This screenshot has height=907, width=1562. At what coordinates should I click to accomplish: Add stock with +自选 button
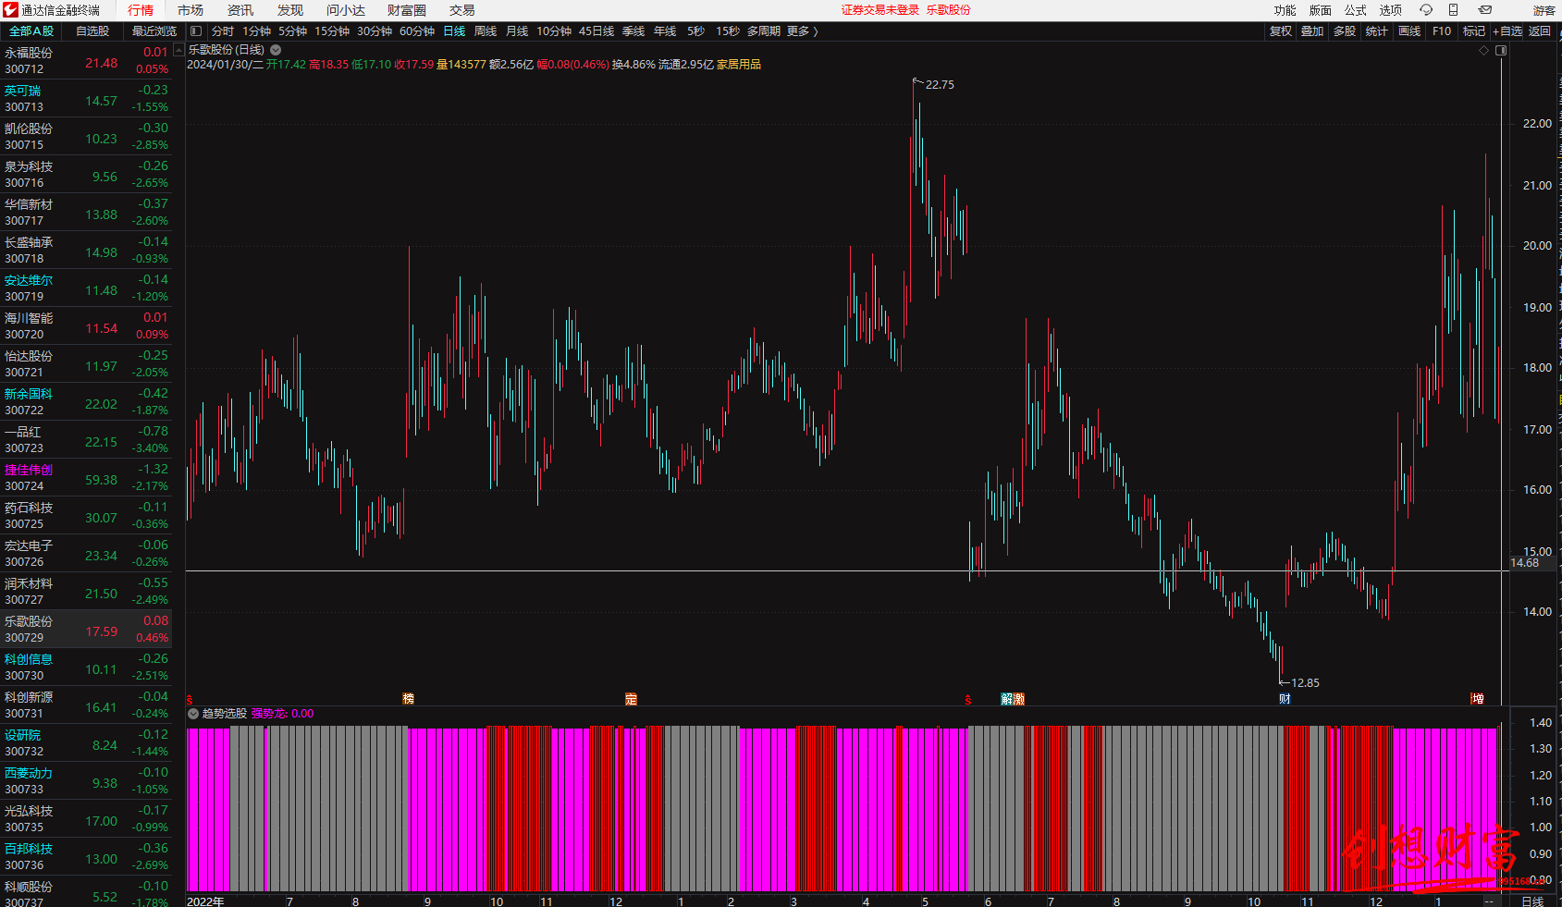[x=1507, y=31]
